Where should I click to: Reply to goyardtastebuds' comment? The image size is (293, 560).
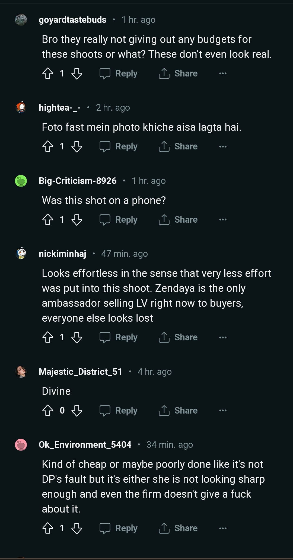(119, 73)
